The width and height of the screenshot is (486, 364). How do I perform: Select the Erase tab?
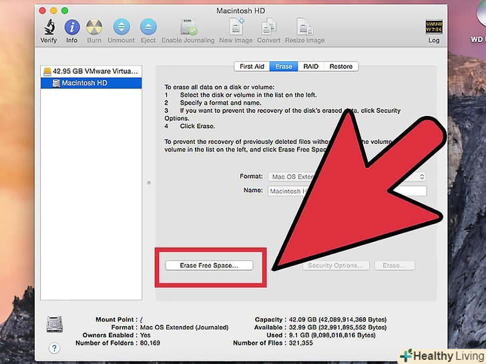(x=284, y=67)
